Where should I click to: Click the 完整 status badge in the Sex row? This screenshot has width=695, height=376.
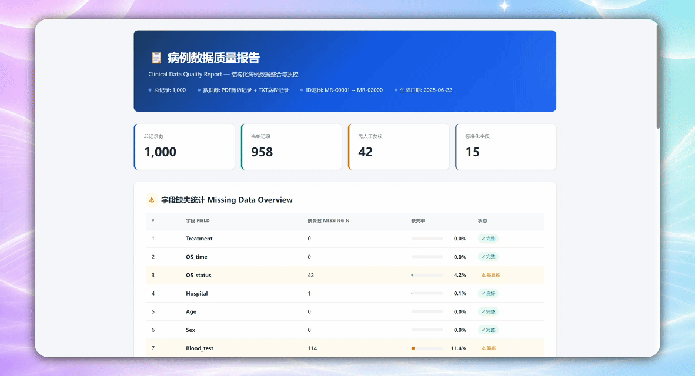[488, 330]
